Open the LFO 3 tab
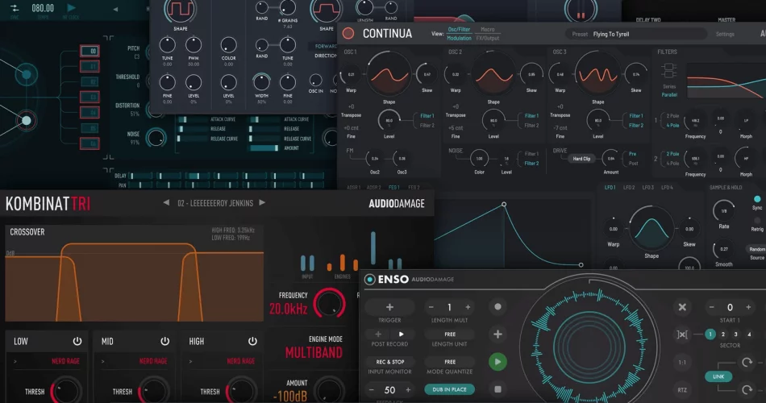The image size is (766, 403). coord(647,188)
